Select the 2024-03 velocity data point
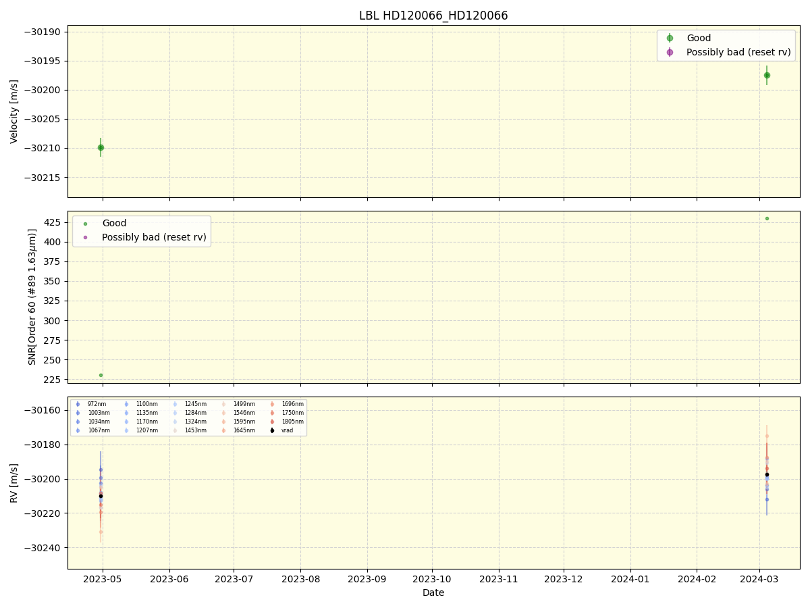 click(x=767, y=75)
